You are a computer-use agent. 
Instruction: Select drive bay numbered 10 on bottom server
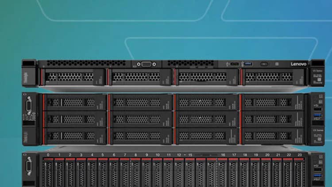coord(158,173)
